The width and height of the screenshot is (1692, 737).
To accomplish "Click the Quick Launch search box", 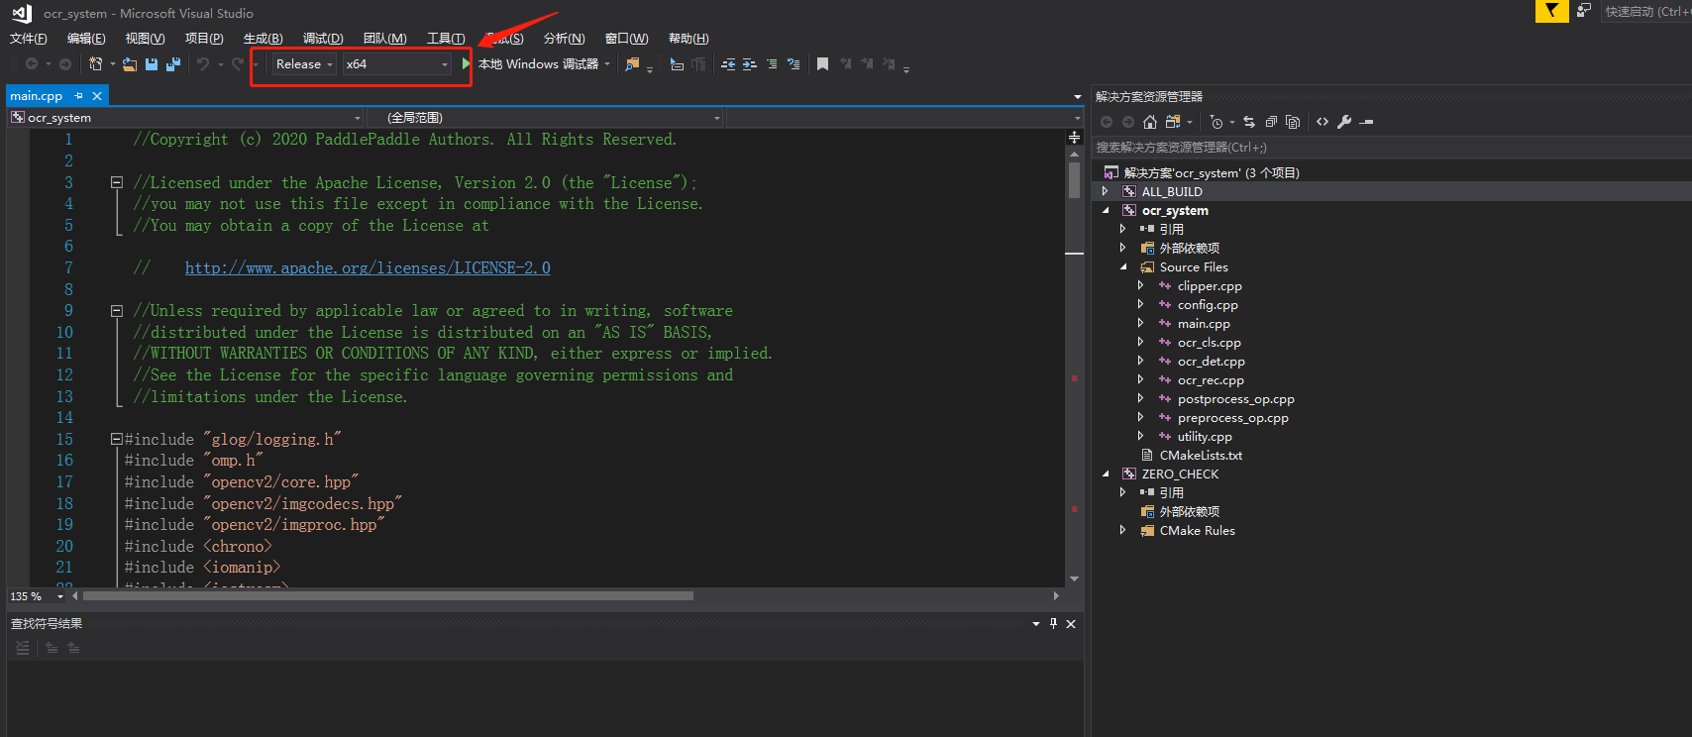I will click(x=1646, y=11).
